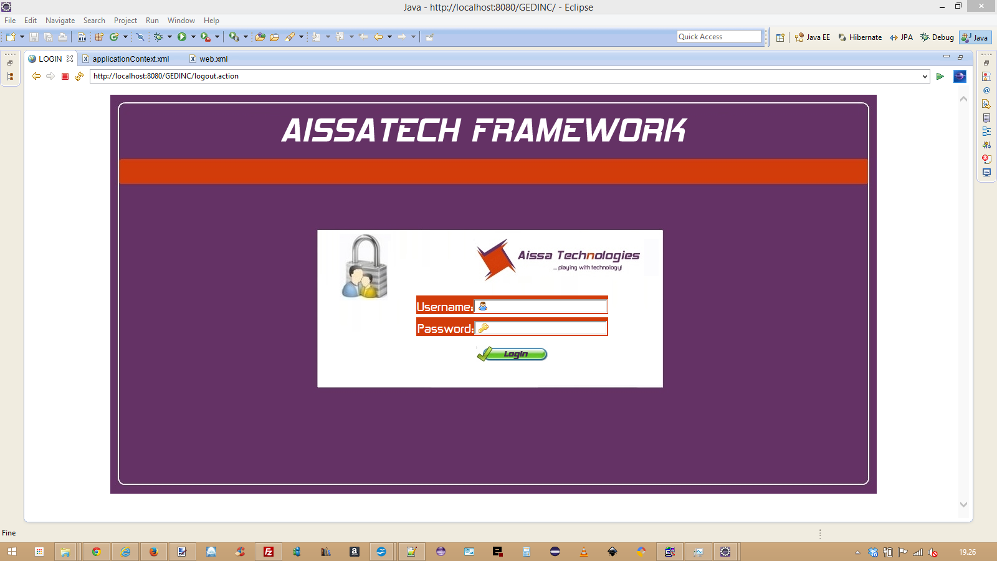Open the Run launch dropdown arrow
Image resolution: width=997 pixels, height=561 pixels.
coord(193,37)
